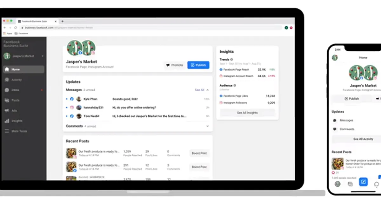381x214 pixels.
Task: Open the Activity section in the sidebar
Action: coord(24,80)
